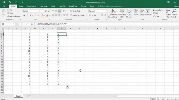Middle align the cell contents

tap(56, 11)
